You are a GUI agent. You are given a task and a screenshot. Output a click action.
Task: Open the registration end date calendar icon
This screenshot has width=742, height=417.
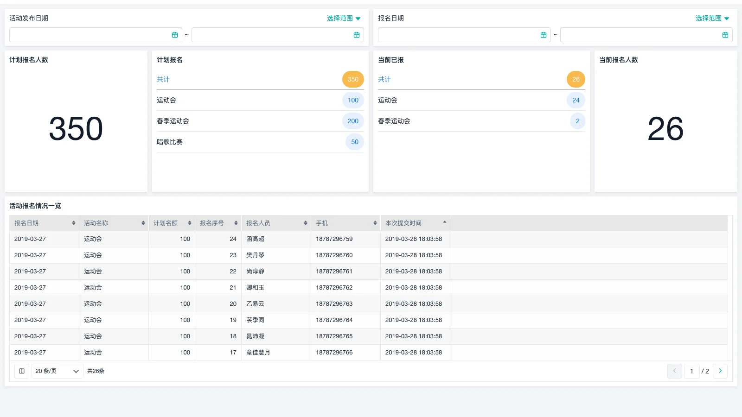pyautogui.click(x=726, y=34)
